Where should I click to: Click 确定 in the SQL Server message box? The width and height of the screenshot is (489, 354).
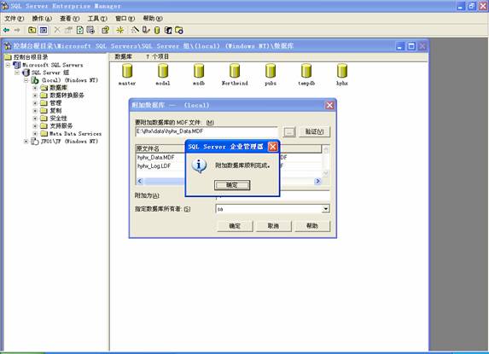(232, 185)
